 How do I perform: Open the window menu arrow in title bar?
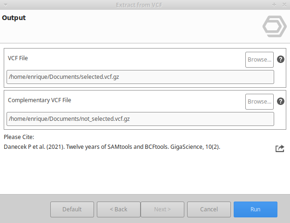pyautogui.click(x=5, y=4)
